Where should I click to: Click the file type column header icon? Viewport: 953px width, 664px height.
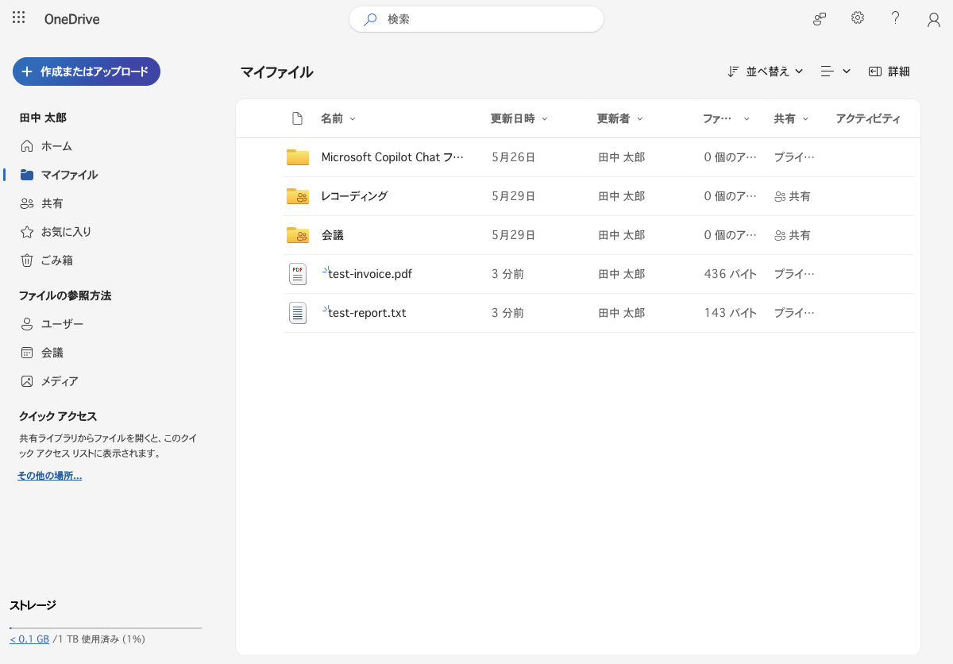[297, 118]
